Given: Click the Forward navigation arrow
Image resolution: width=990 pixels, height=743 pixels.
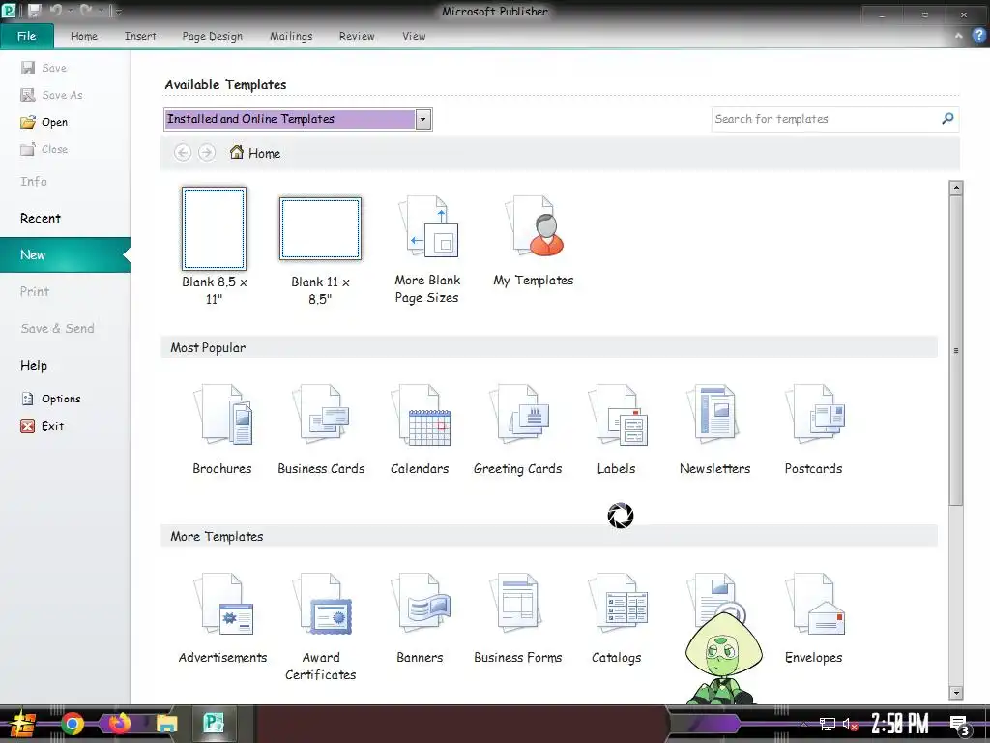Looking at the screenshot, I should 207,152.
